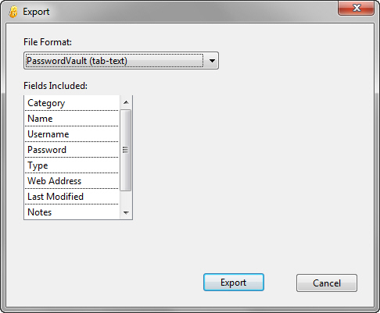Choose the Notes field entry

(x=72, y=212)
